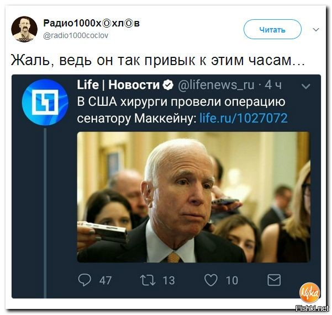Click the Читать follow button

(272, 29)
